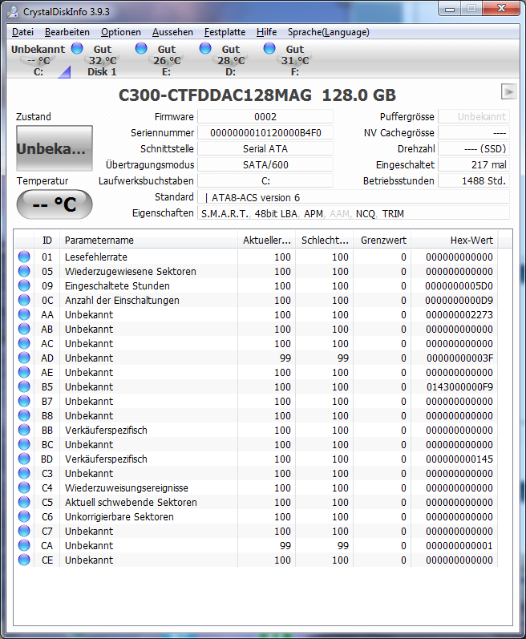Click the status orb in row AD

[24, 358]
